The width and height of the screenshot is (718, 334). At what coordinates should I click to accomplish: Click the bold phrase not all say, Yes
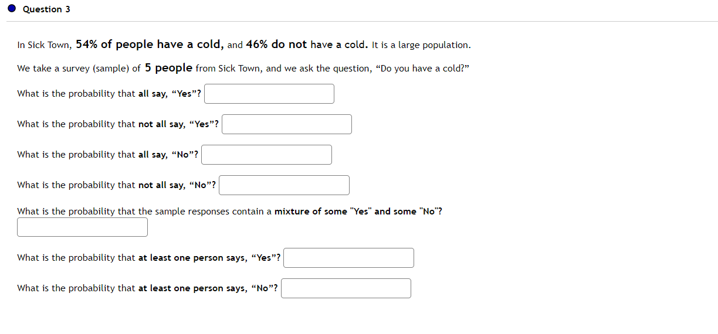click(x=178, y=124)
